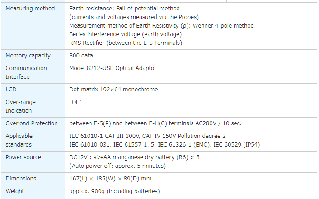
Task: Click the "approx. 900g (including batteries)" weight value
Action: tap(114, 191)
